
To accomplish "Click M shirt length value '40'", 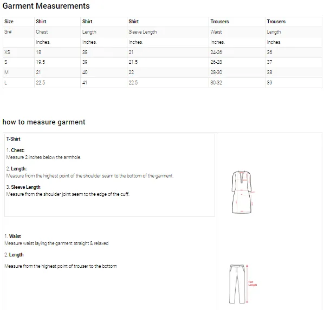I will (85, 72).
